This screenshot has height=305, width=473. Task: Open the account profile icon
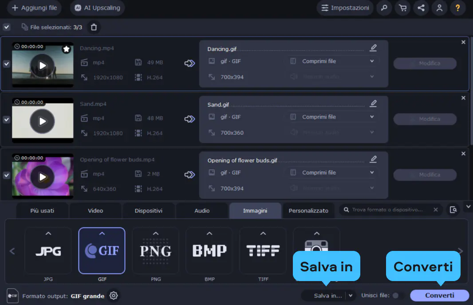click(x=439, y=8)
